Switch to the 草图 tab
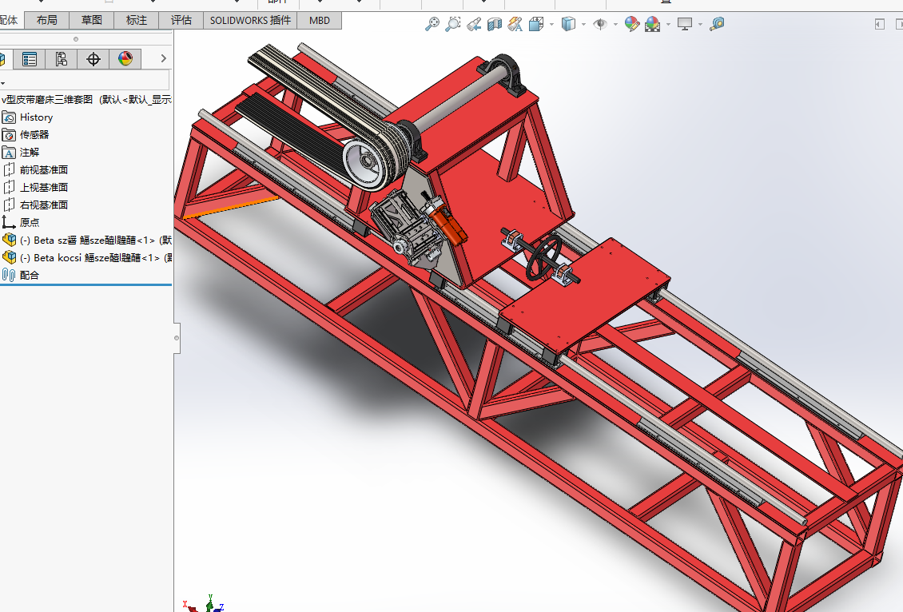The width and height of the screenshot is (903, 612). point(92,20)
